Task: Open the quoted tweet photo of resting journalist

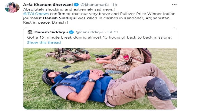Action: tap(100, 79)
